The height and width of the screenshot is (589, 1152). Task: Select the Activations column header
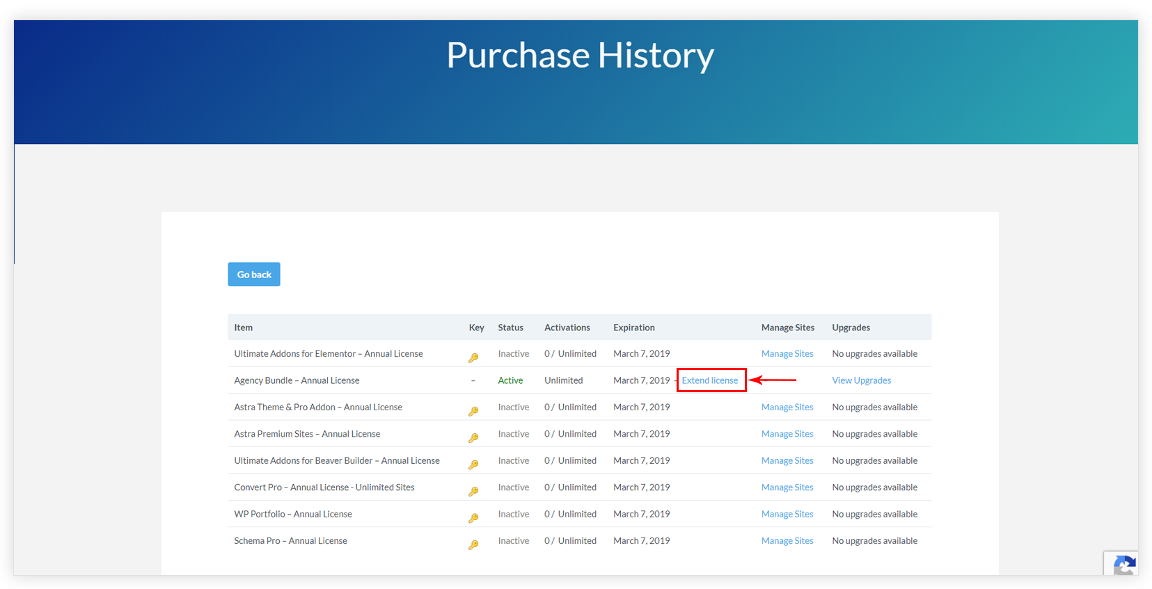(x=567, y=328)
